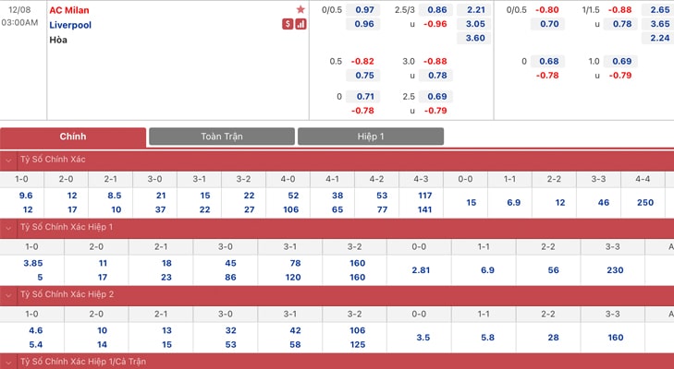Collapse the Tỷ Số Chính Xác Hiệp 1 section
The image size is (674, 369).
point(8,228)
